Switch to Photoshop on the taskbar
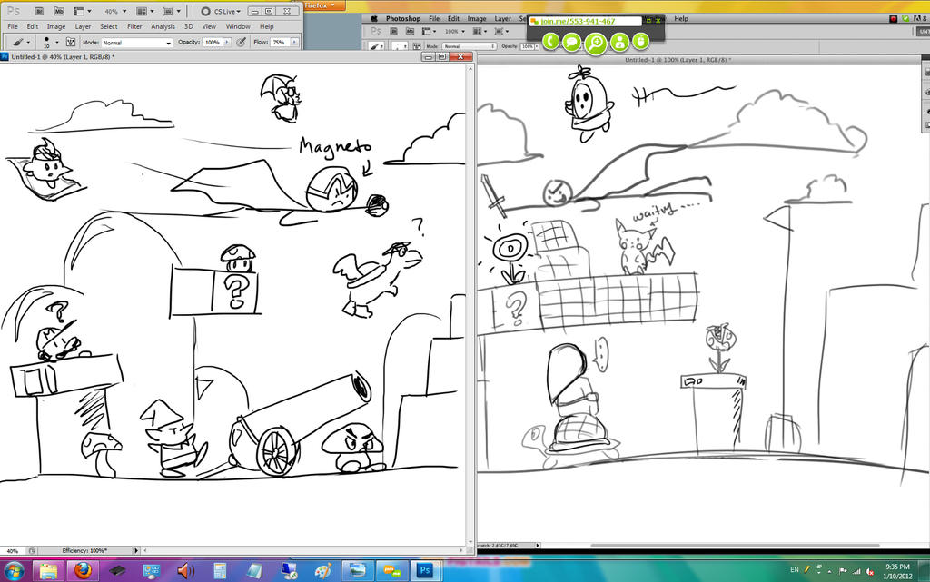Screen dimensions: 930x582 click(x=425, y=571)
